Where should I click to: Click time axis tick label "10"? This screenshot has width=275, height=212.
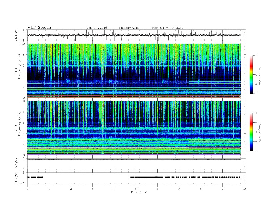244,189
